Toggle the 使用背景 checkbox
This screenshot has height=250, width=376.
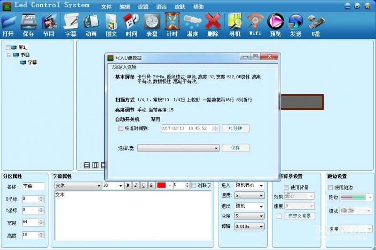pyautogui.click(x=287, y=188)
